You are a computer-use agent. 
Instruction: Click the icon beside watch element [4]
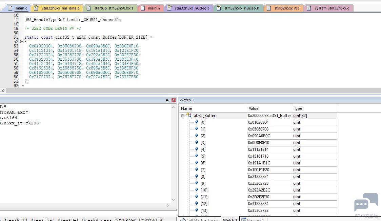tap(197, 149)
